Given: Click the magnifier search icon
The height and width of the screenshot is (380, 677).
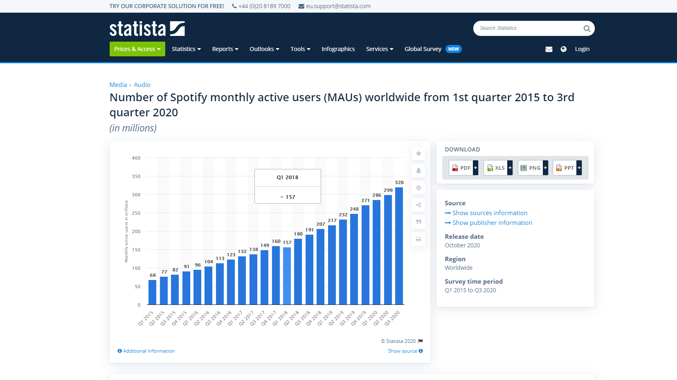Looking at the screenshot, I should (587, 29).
